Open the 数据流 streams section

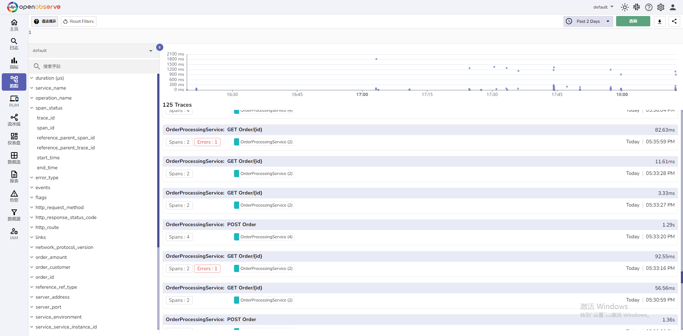pyautogui.click(x=14, y=158)
